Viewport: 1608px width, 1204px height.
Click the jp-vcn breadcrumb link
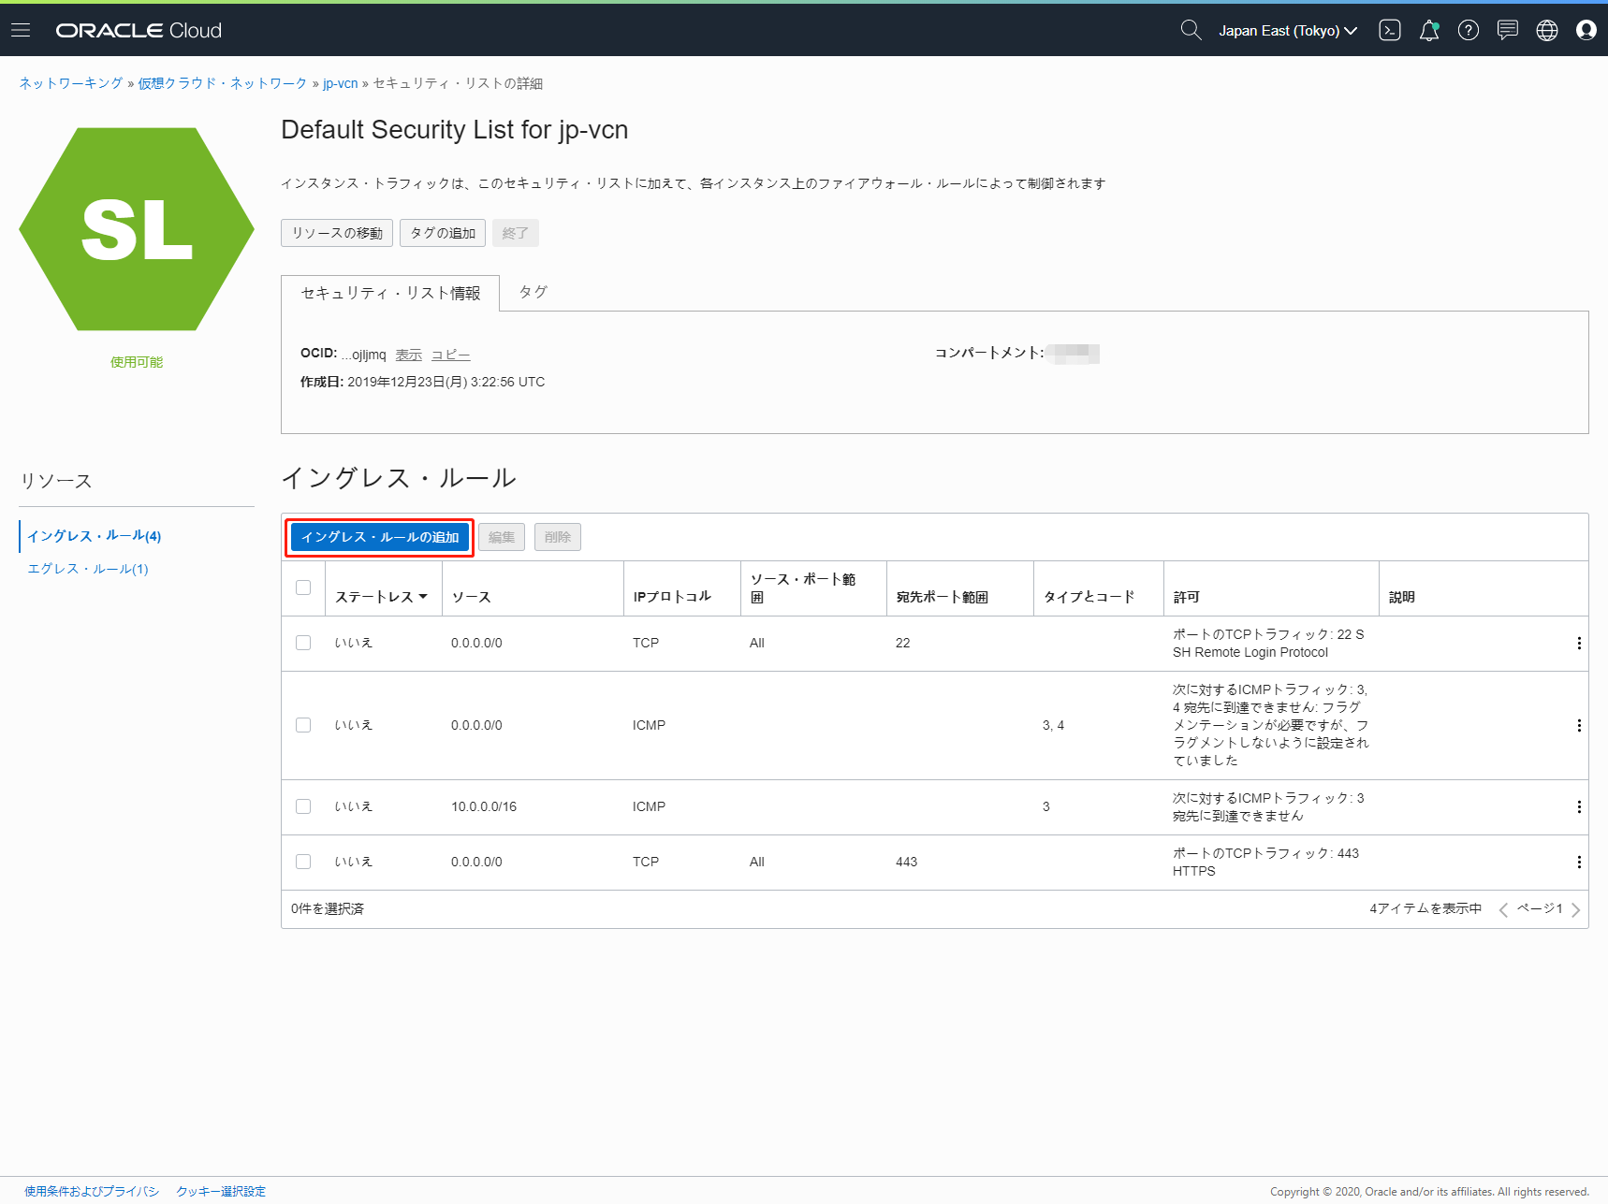click(340, 83)
